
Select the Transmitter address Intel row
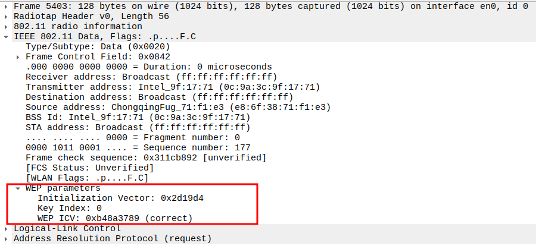(172, 87)
